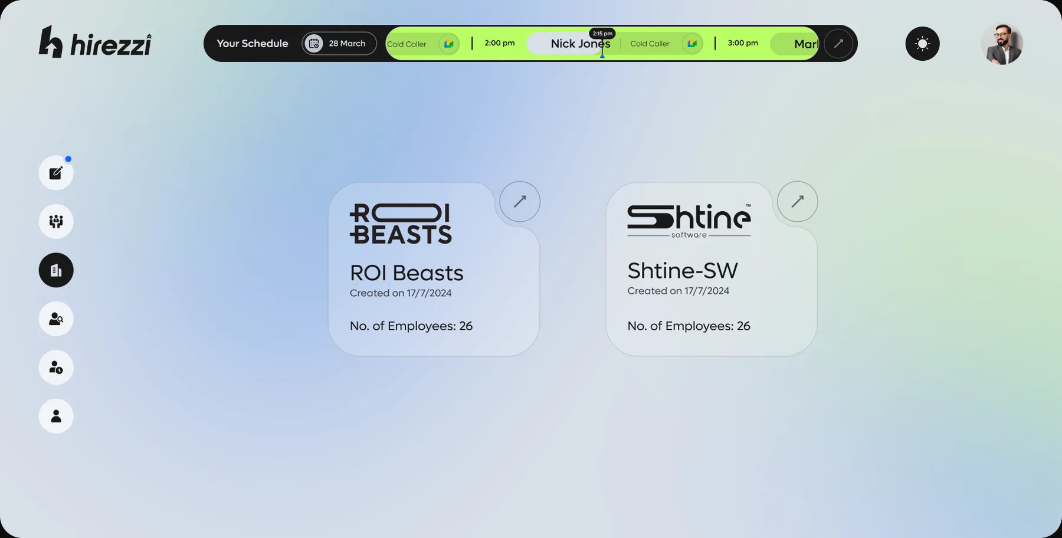Screen dimensions: 1062x538
Task: Click the 3:00 pm time label
Action: (x=743, y=43)
